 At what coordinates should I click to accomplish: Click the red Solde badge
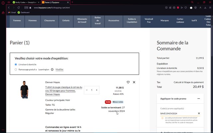point(108,102)
